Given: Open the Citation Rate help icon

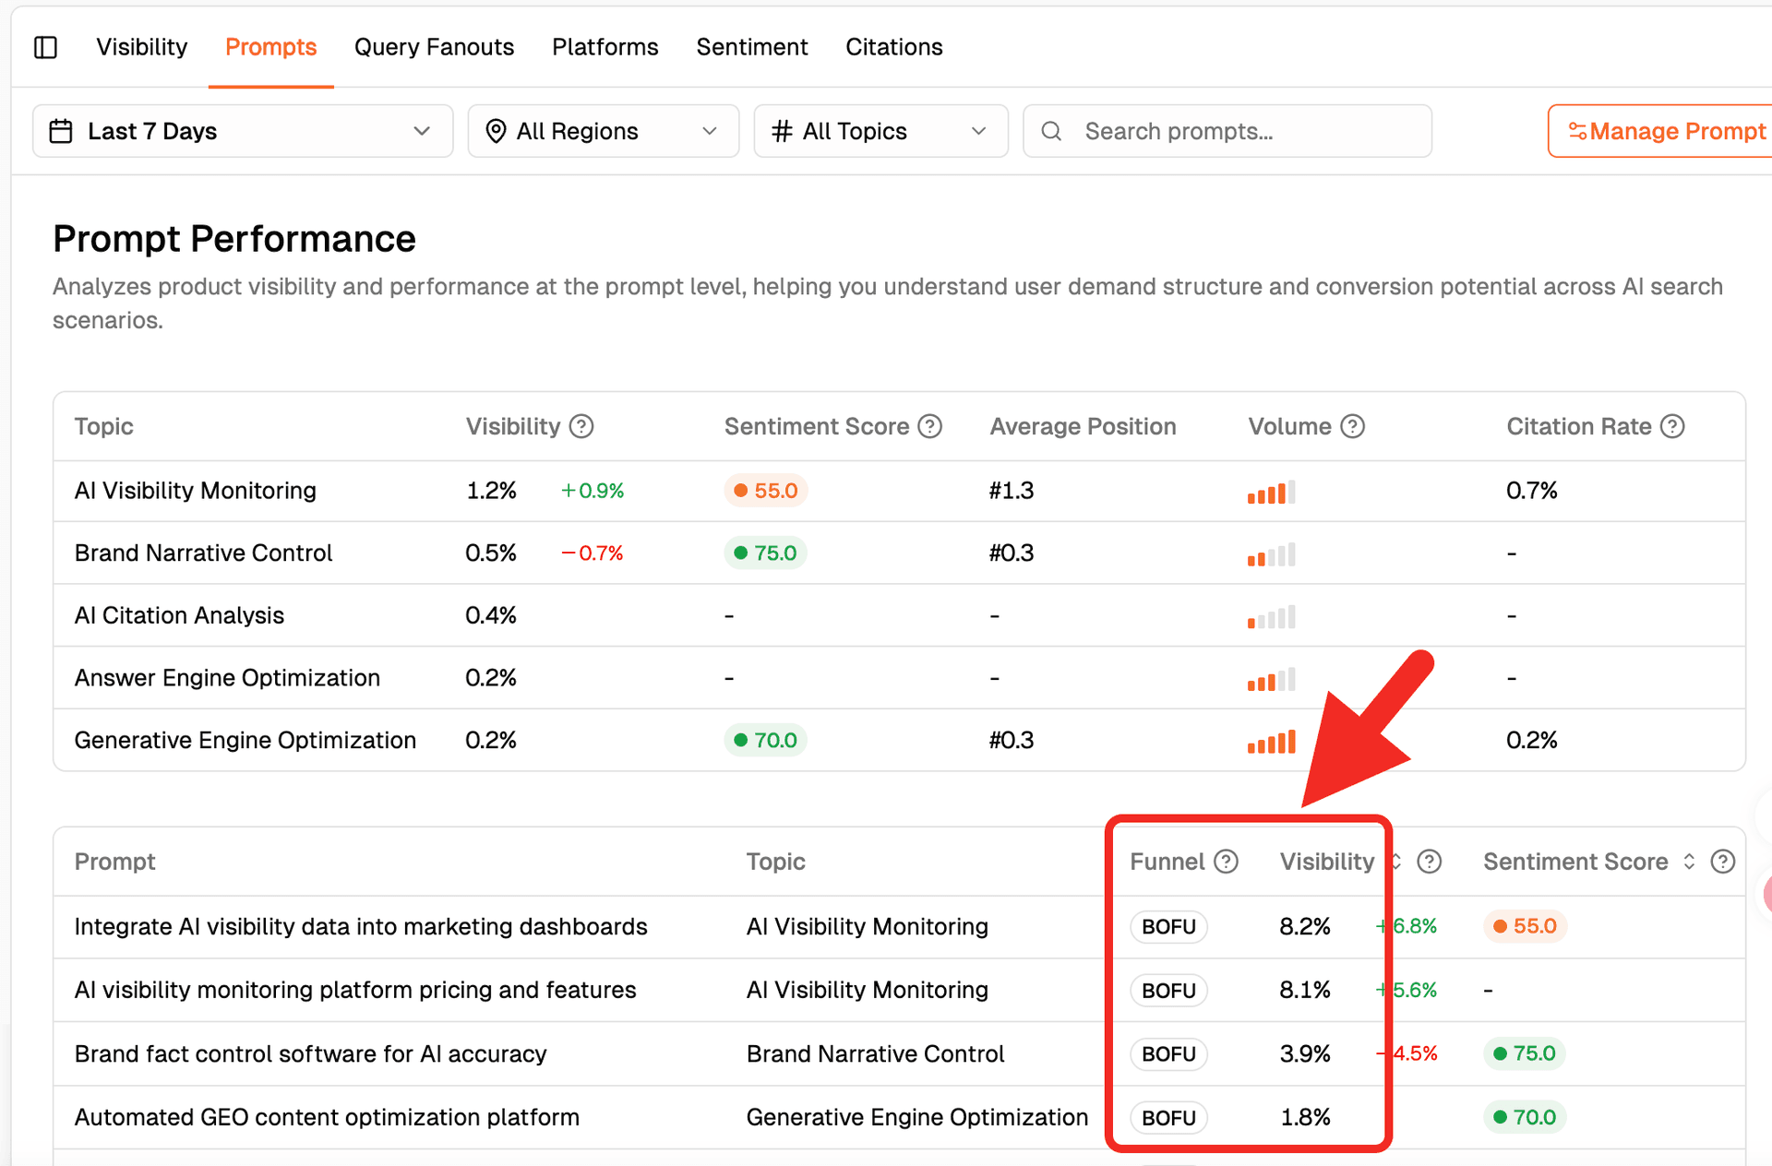Looking at the screenshot, I should point(1672,426).
